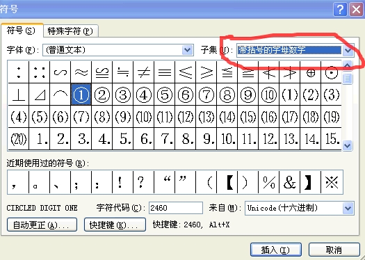Click the dialog help question mark button
The height and width of the screenshot is (260, 365).
point(340,9)
